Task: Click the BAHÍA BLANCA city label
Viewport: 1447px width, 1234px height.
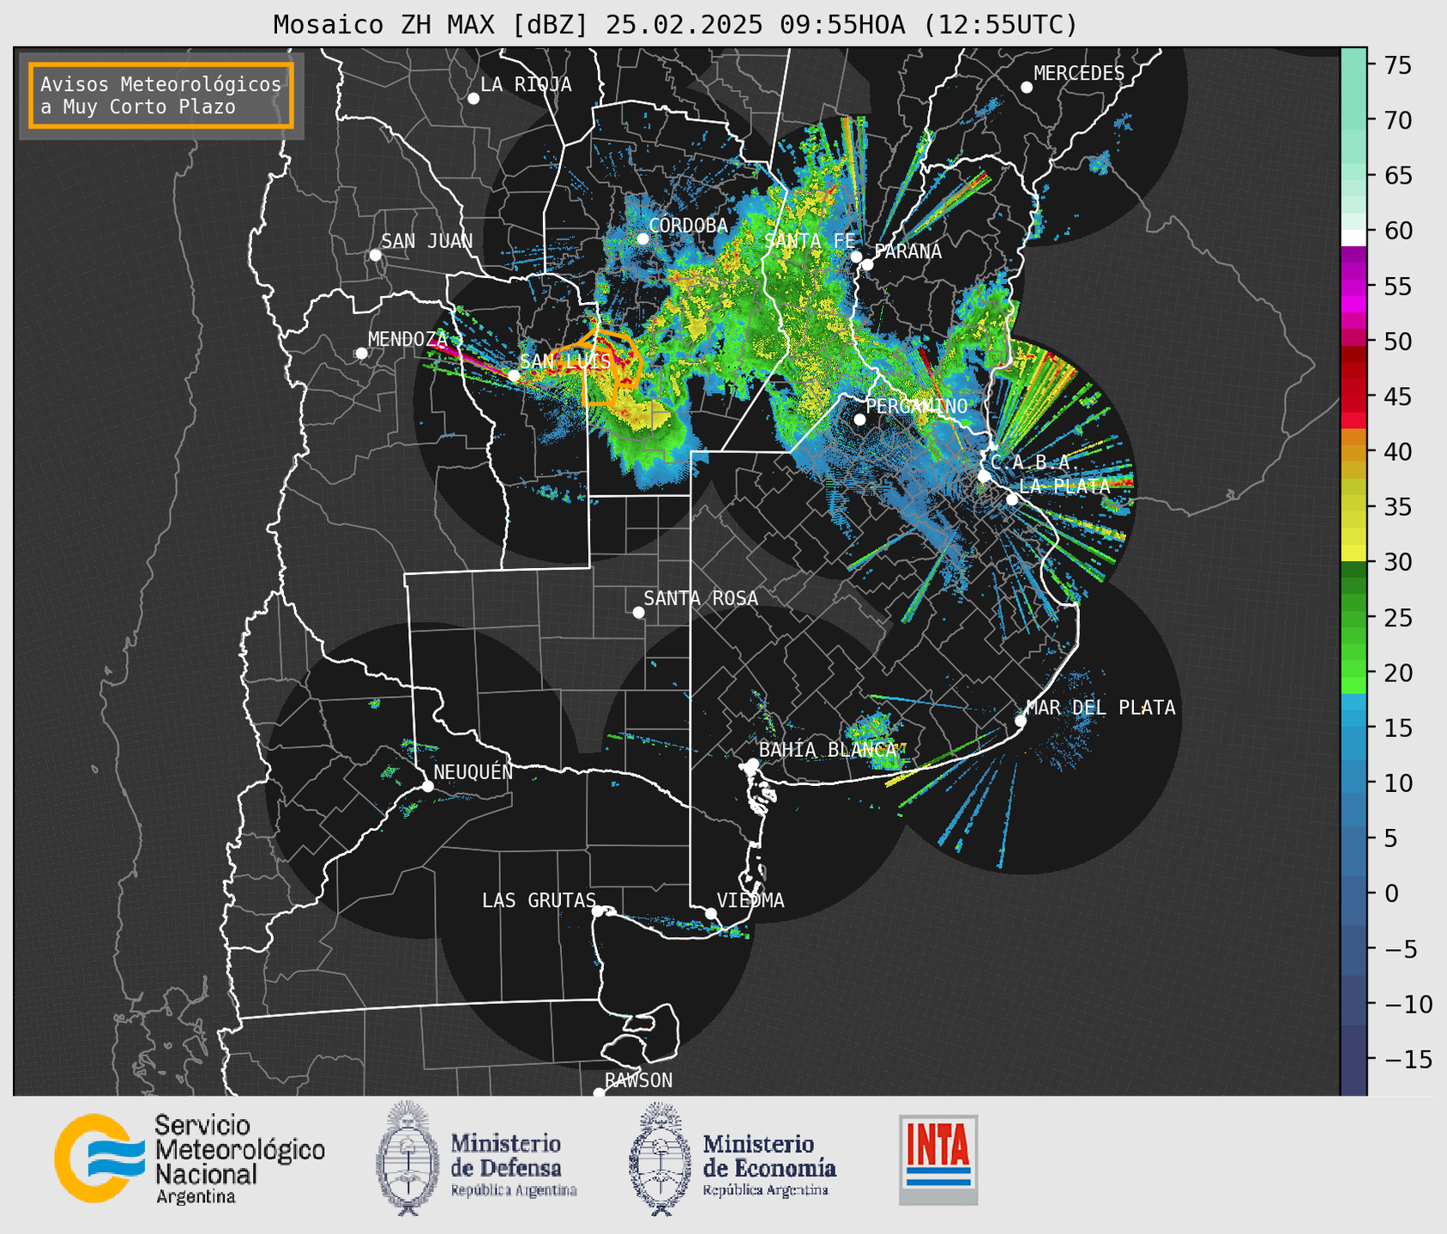Action: 828,749
